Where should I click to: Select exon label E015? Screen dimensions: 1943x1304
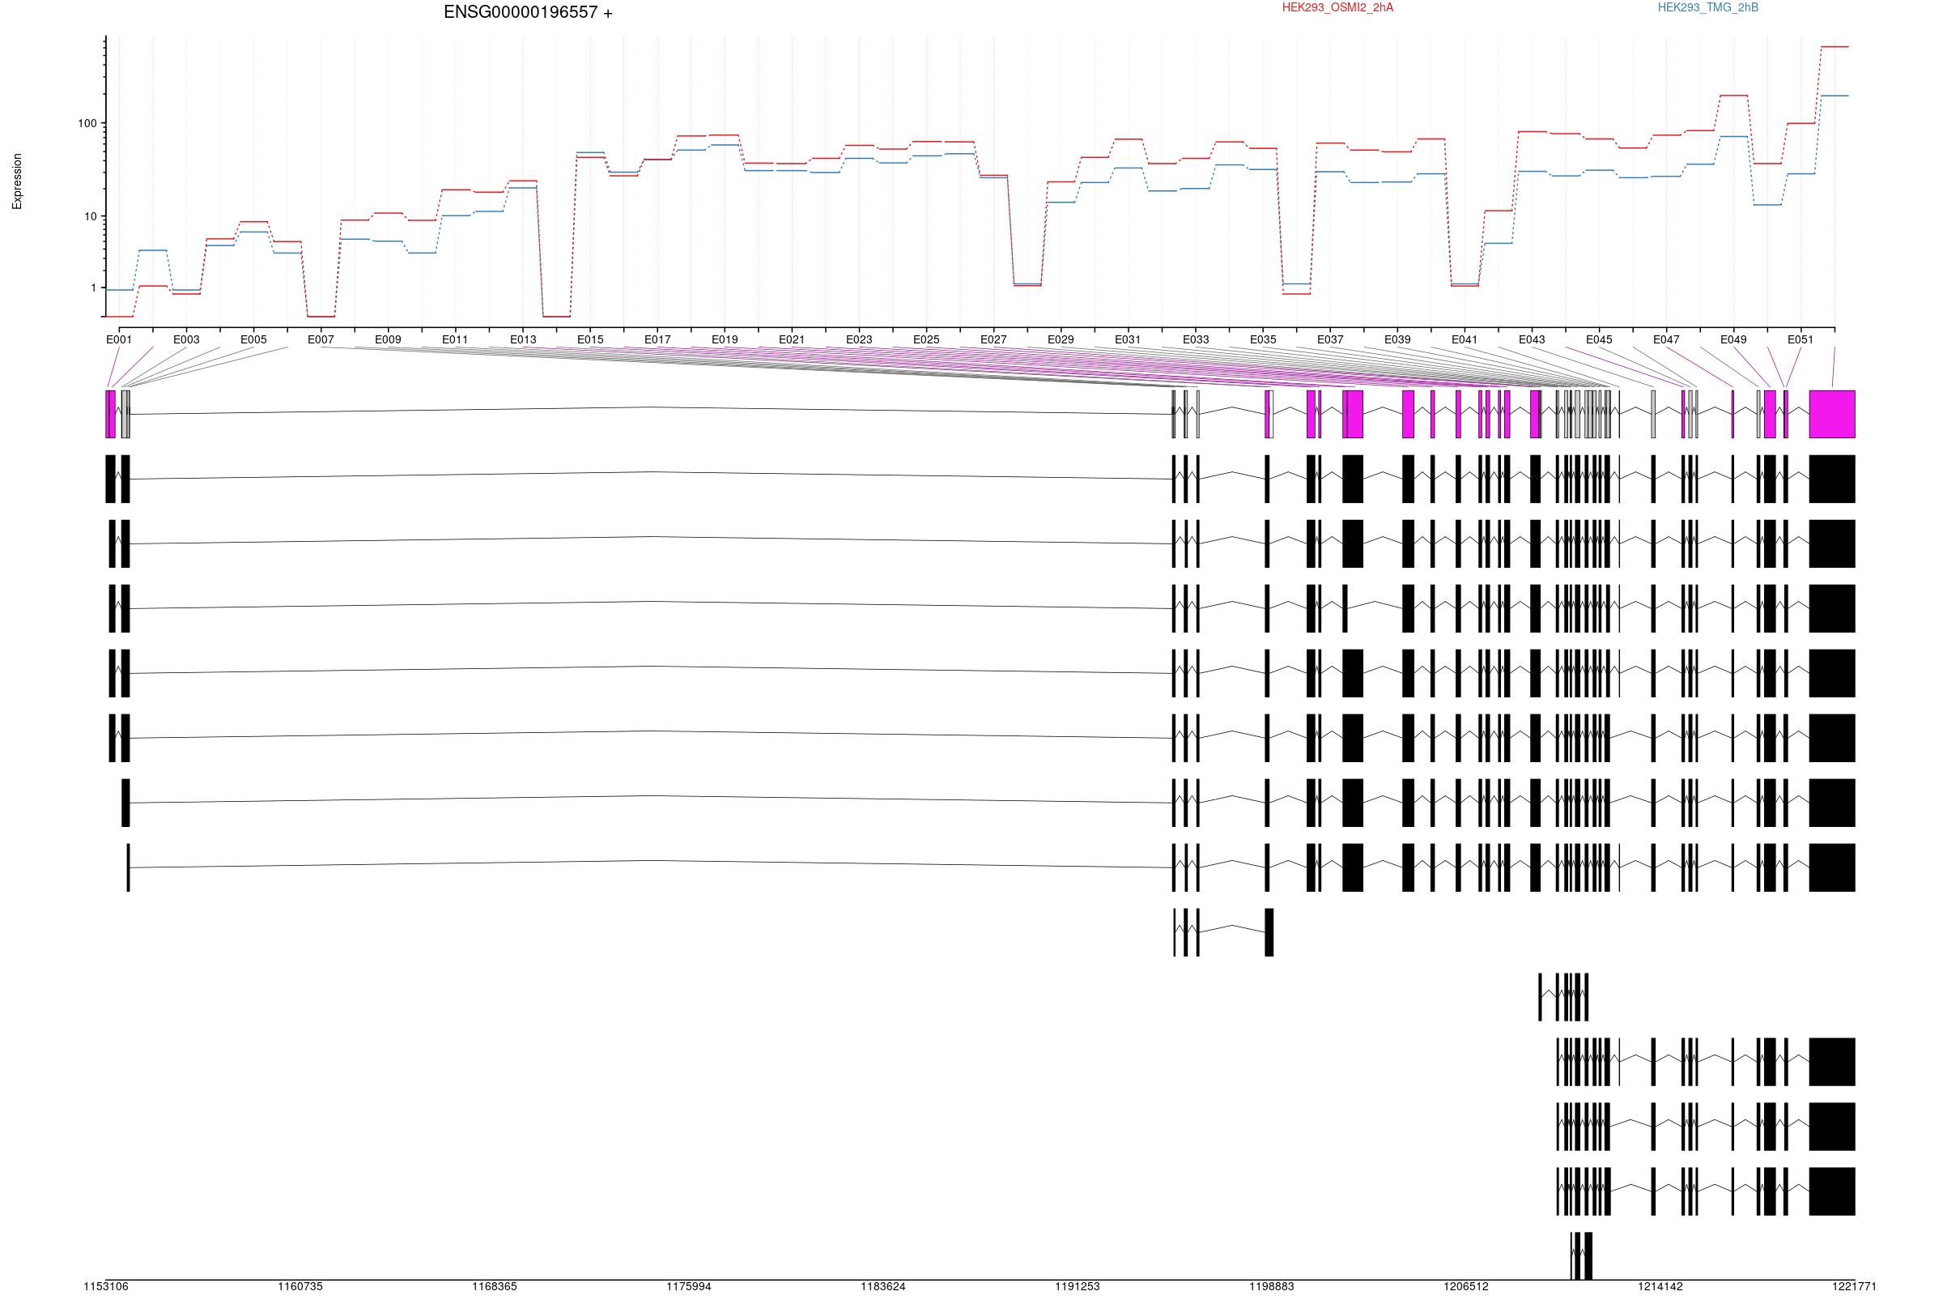point(590,340)
